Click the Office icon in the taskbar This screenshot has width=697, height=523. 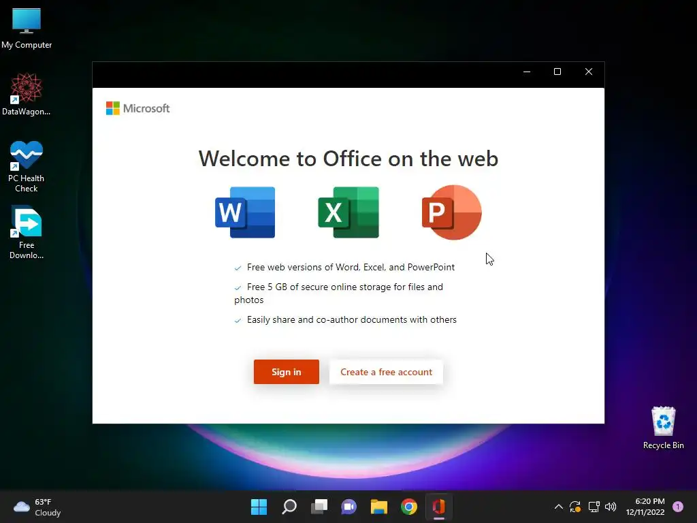[439, 507]
